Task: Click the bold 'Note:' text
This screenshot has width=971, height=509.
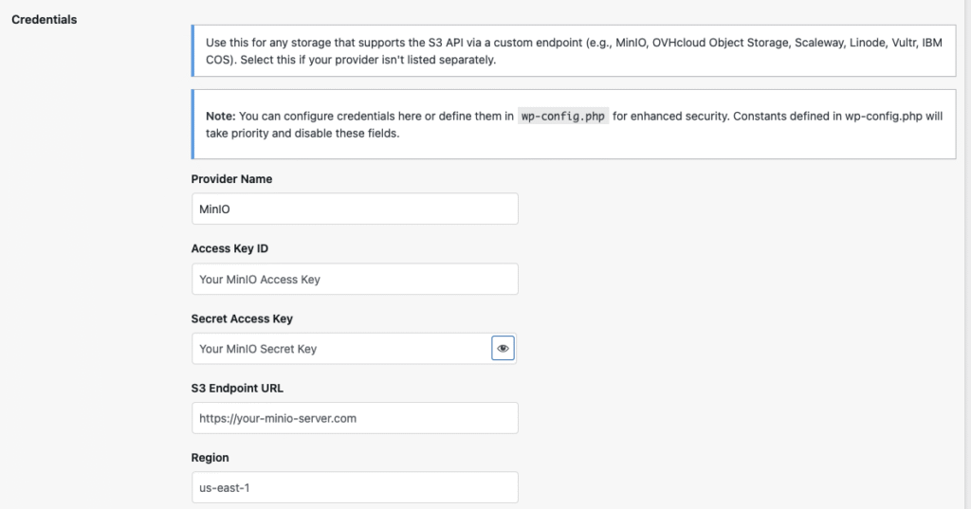Action: tap(220, 116)
